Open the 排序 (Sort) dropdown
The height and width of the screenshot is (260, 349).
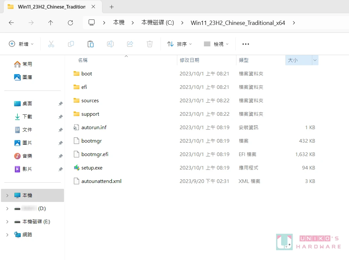(179, 44)
